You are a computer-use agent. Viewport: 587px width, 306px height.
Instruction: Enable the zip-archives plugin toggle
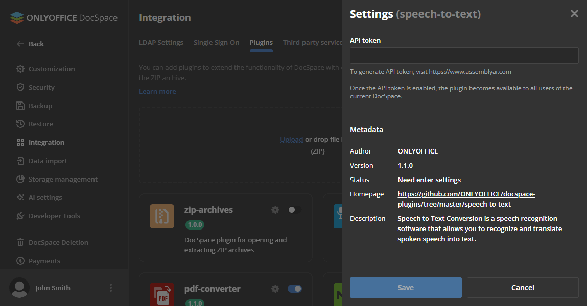point(295,210)
